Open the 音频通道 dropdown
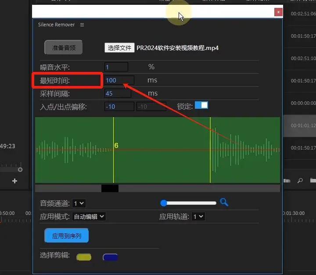The image size is (316, 275). coord(79,203)
